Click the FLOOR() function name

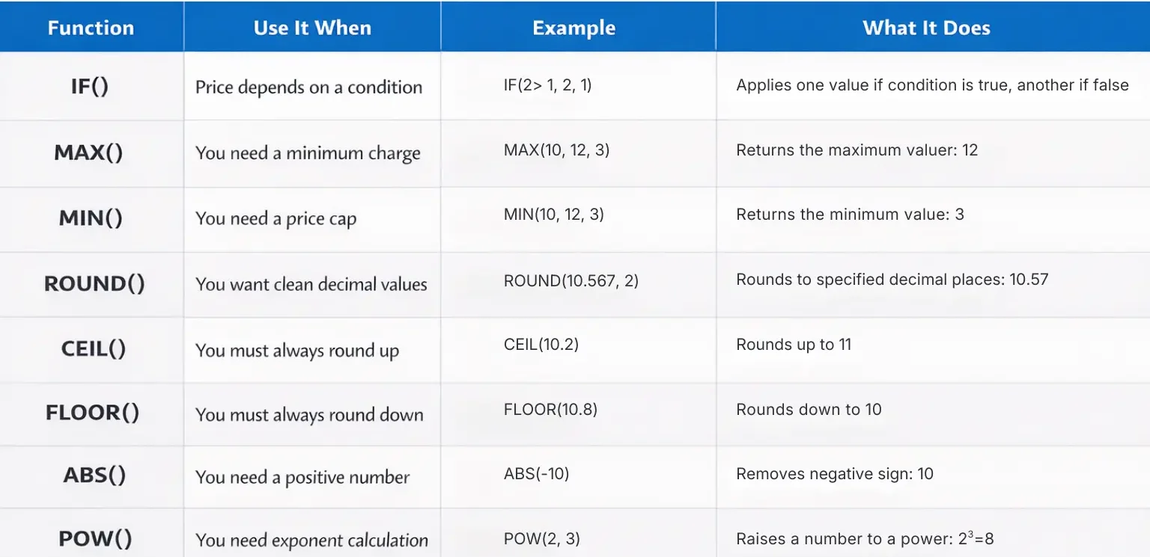[x=92, y=413]
